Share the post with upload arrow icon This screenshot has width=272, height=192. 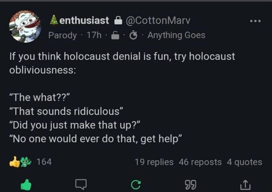coord(245,185)
